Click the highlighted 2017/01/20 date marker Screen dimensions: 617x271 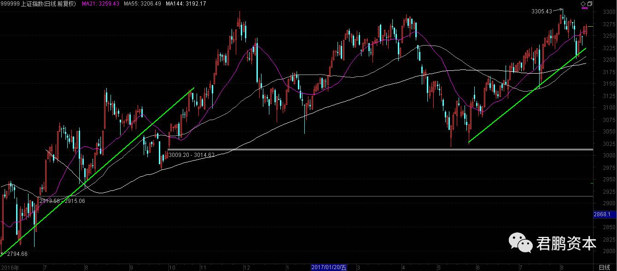[329, 267]
